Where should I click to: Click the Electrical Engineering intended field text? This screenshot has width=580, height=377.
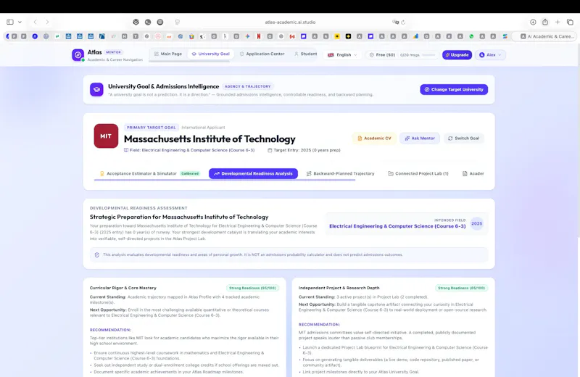coord(397,226)
